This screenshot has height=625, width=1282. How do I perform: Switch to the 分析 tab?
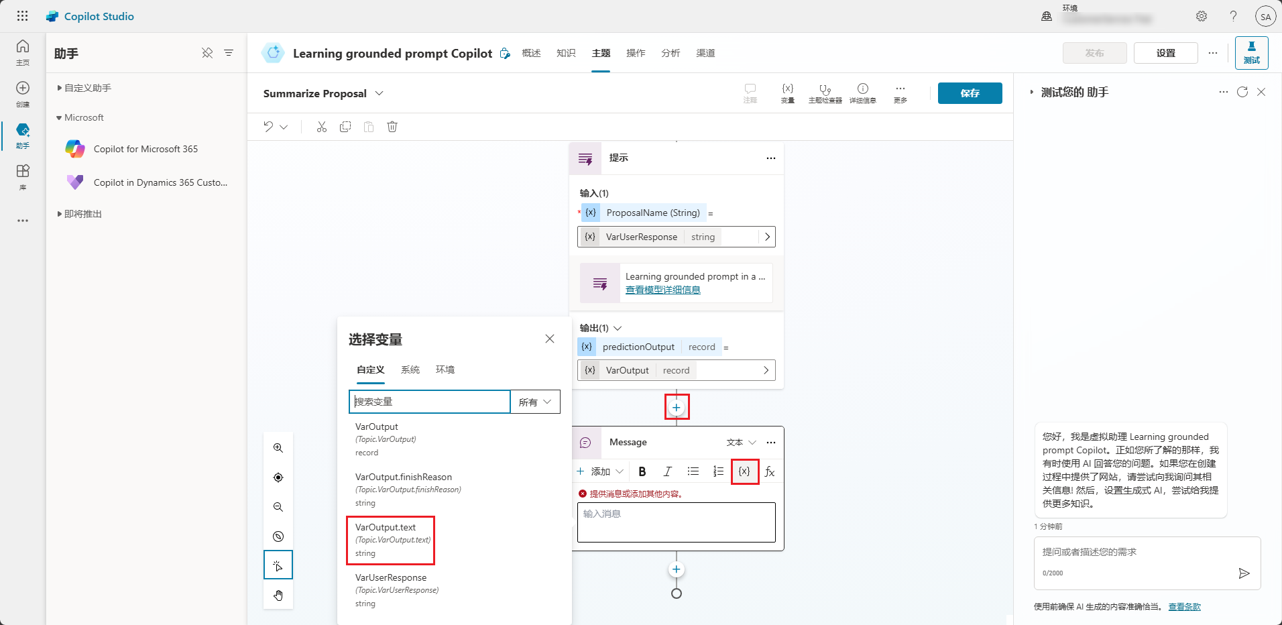pos(671,53)
